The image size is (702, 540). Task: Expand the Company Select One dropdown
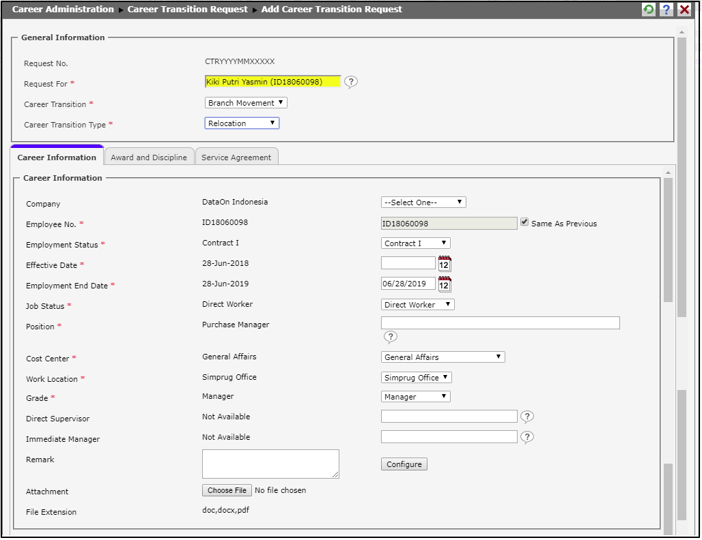[423, 202]
